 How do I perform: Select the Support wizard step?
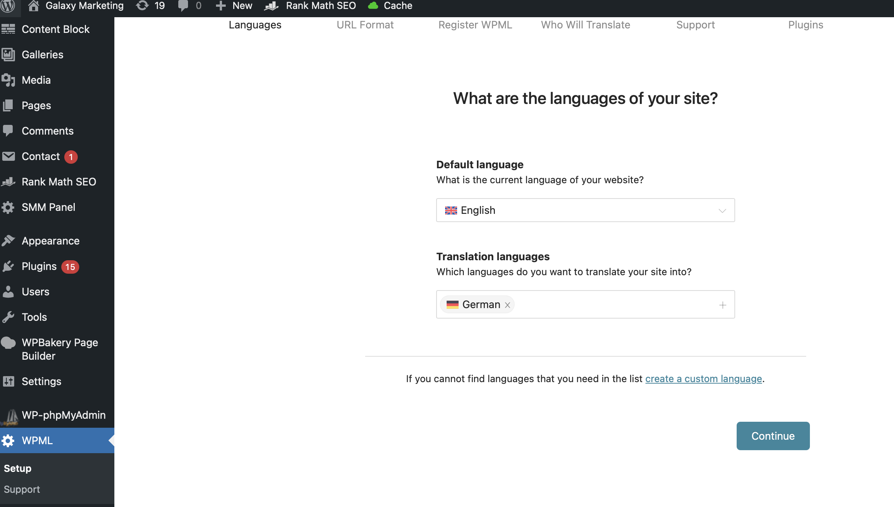[x=696, y=25]
